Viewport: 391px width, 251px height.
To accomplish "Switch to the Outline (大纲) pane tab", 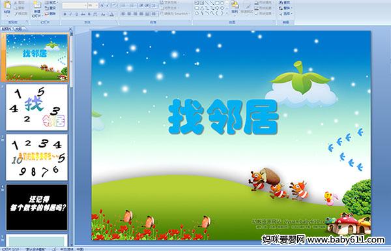I will 18,29.
